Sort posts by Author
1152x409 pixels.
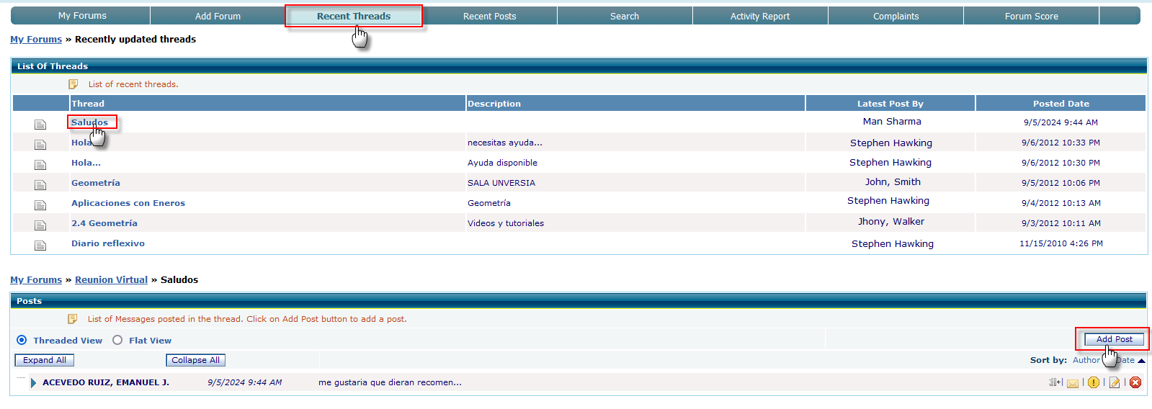1086,360
